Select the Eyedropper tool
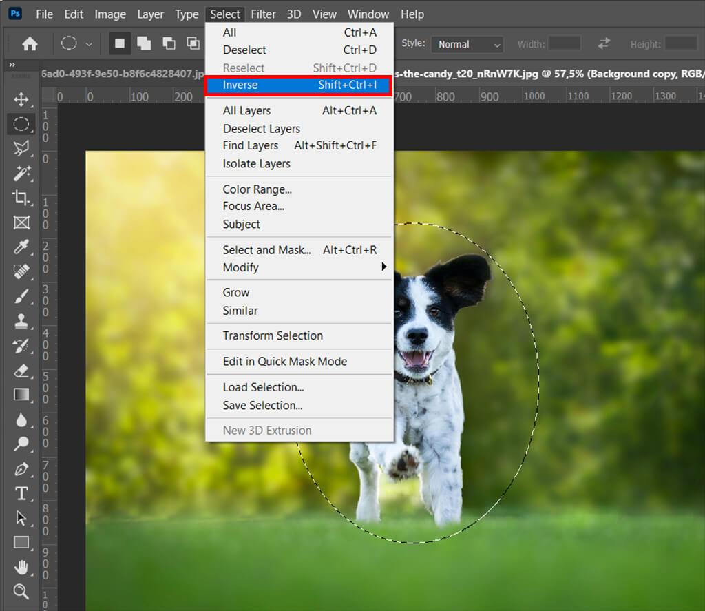 pyautogui.click(x=21, y=247)
